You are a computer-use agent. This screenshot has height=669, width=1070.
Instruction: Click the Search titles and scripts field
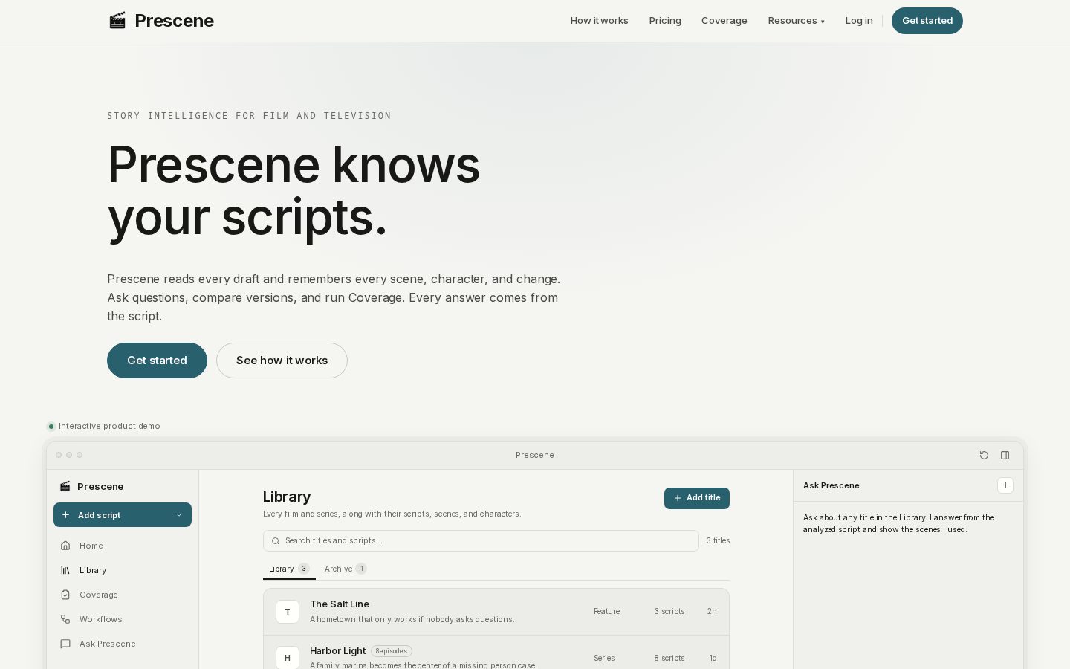tap(481, 540)
